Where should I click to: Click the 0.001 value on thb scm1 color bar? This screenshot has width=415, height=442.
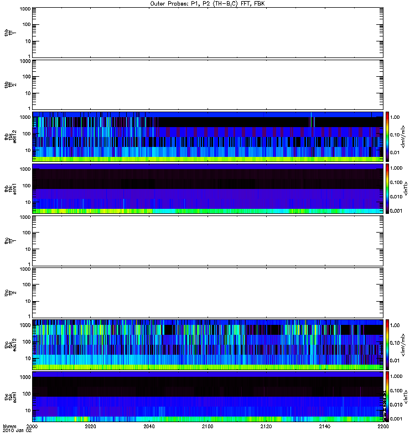396,211
